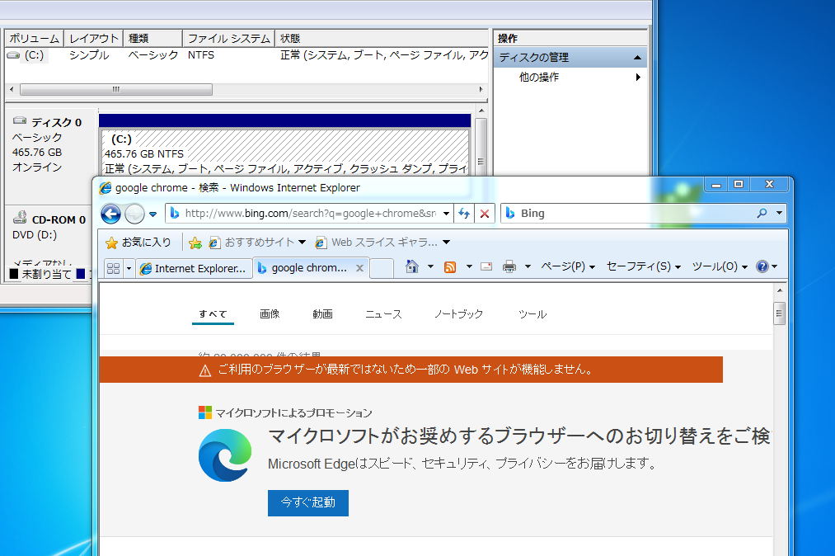Select the (C:) 465.76 GB NTFS partition
Viewport: 835px width, 556px height.
[x=285, y=153]
